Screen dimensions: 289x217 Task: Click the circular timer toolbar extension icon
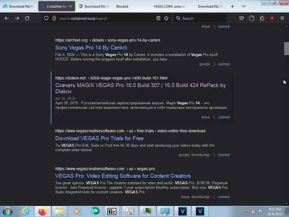click(251, 18)
